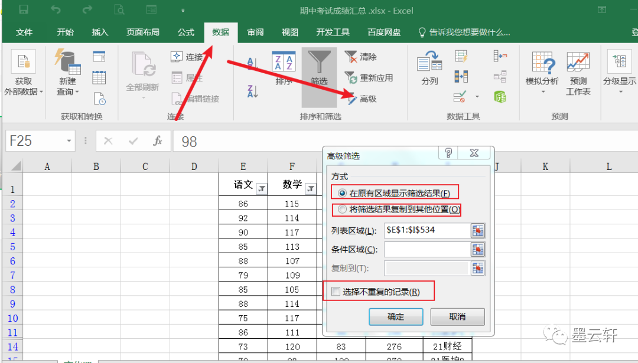Open the 排序 sort dialog
Screen dimensions: 638x363
pos(284,68)
